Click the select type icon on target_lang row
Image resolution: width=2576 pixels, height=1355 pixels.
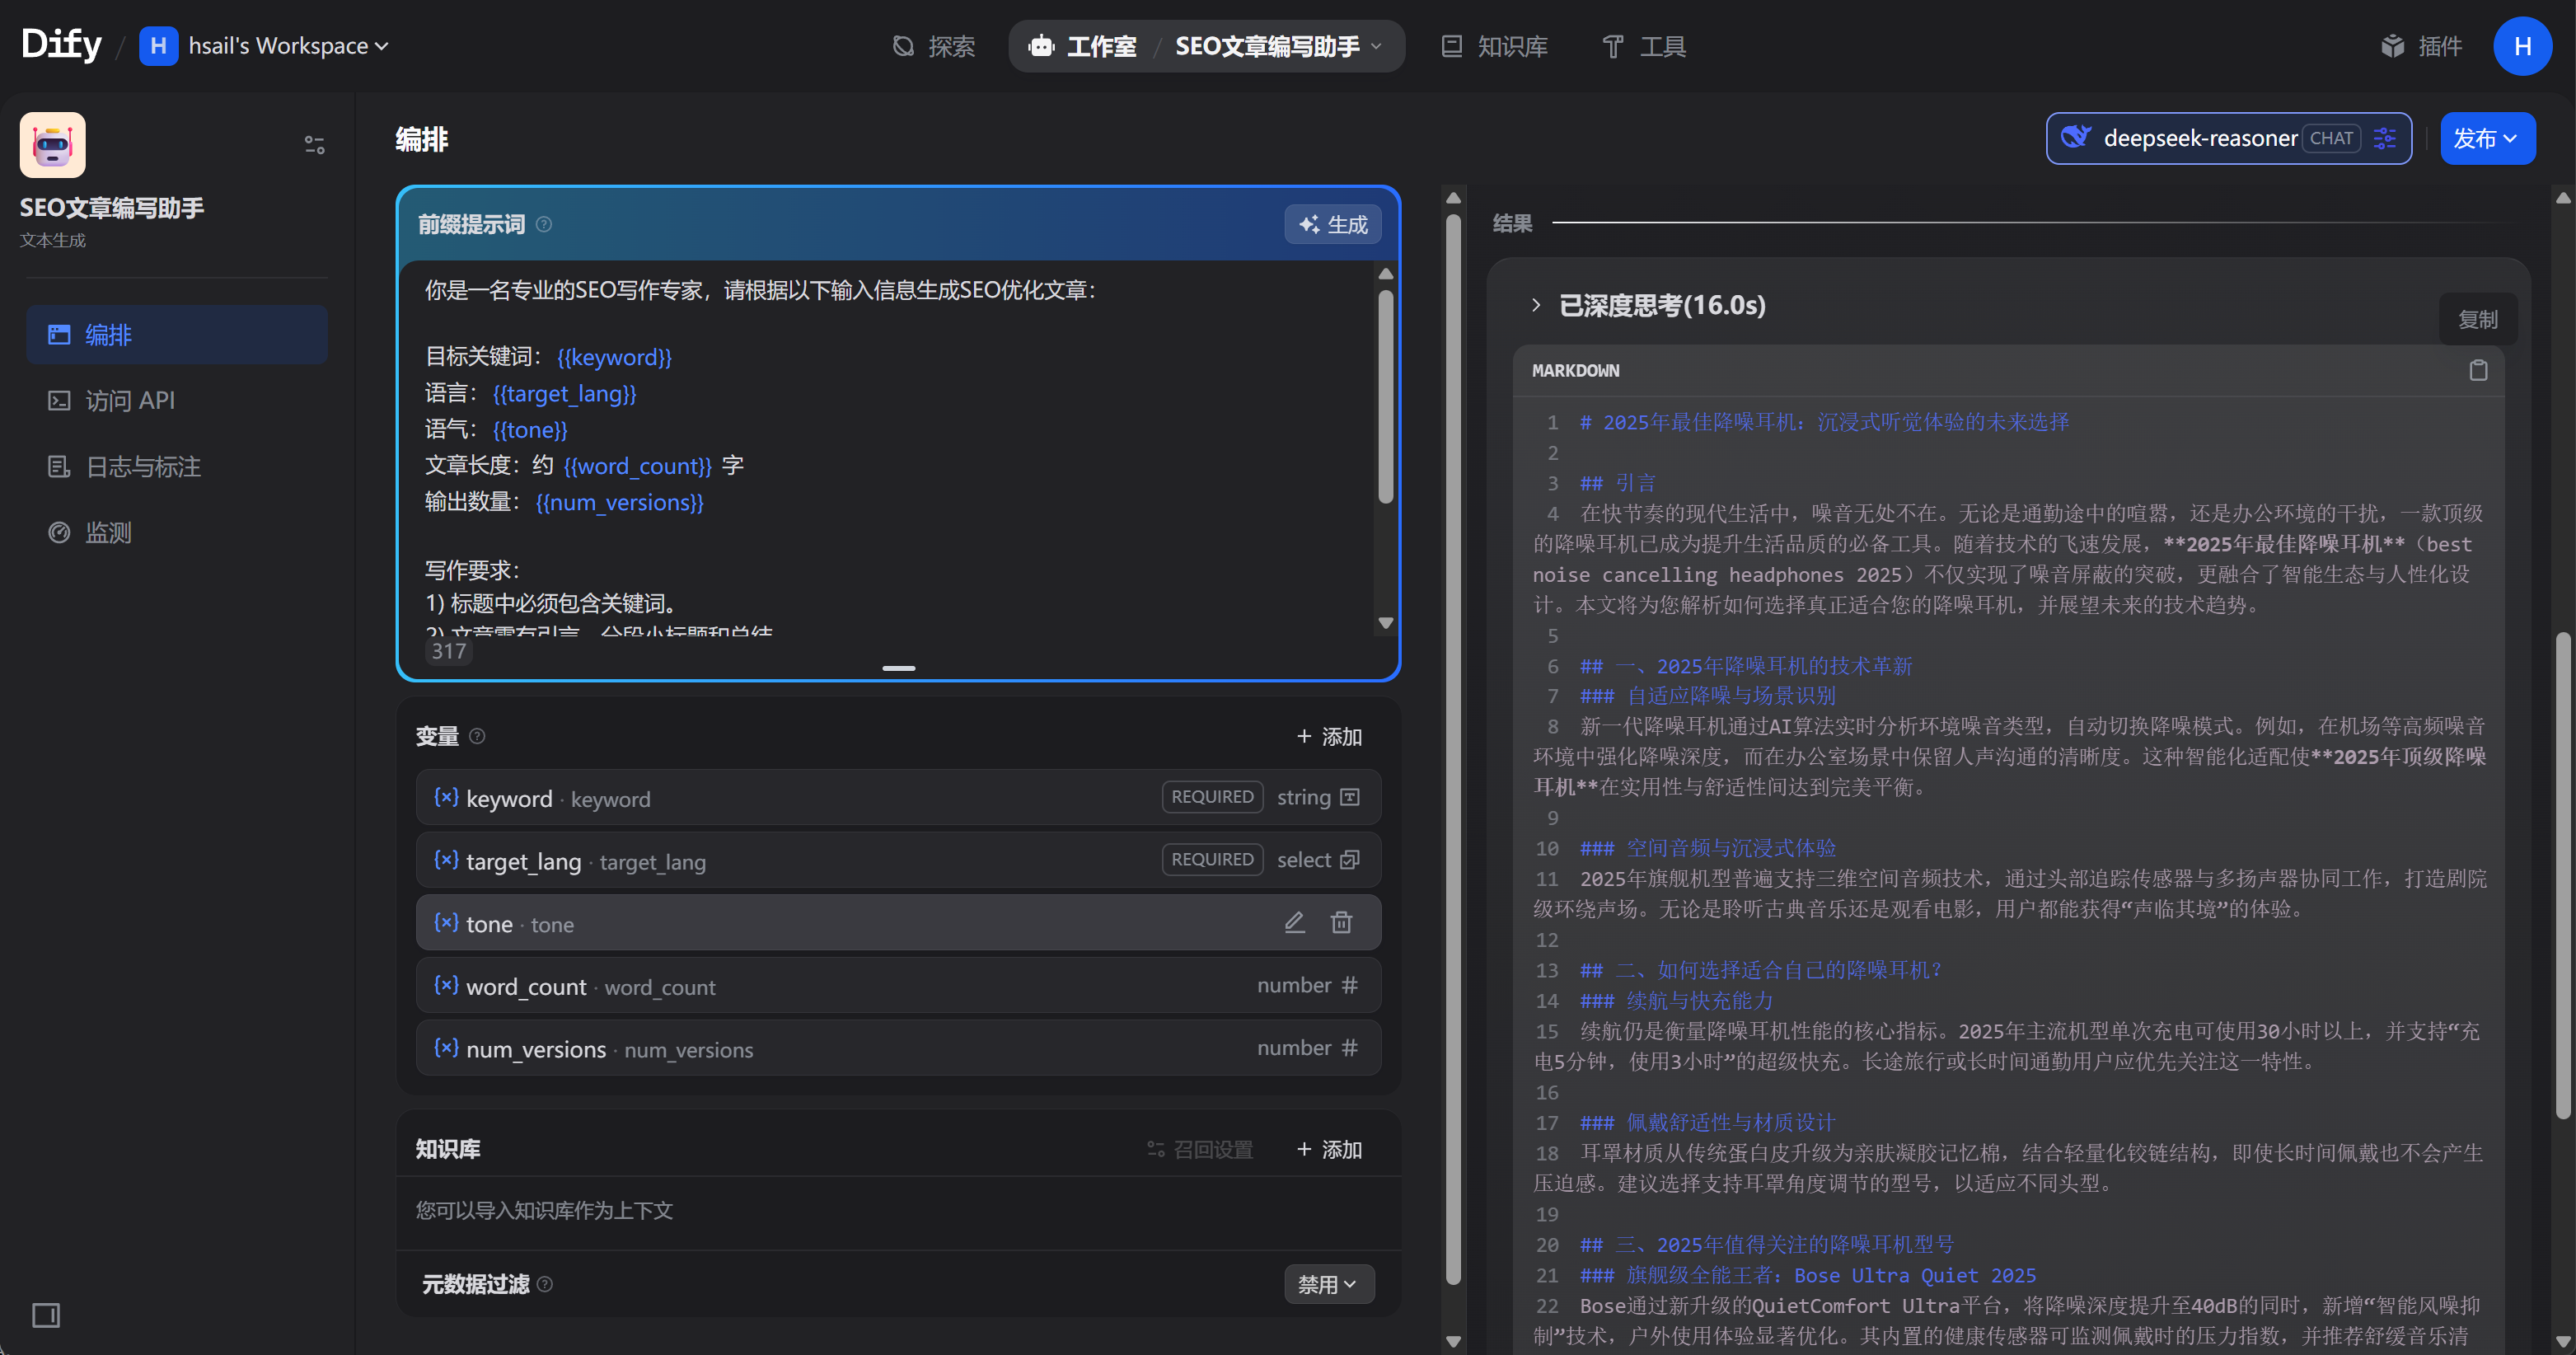(x=1350, y=860)
